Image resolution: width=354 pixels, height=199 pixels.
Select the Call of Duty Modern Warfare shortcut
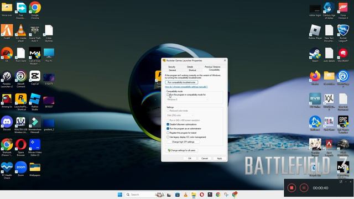tap(35, 56)
